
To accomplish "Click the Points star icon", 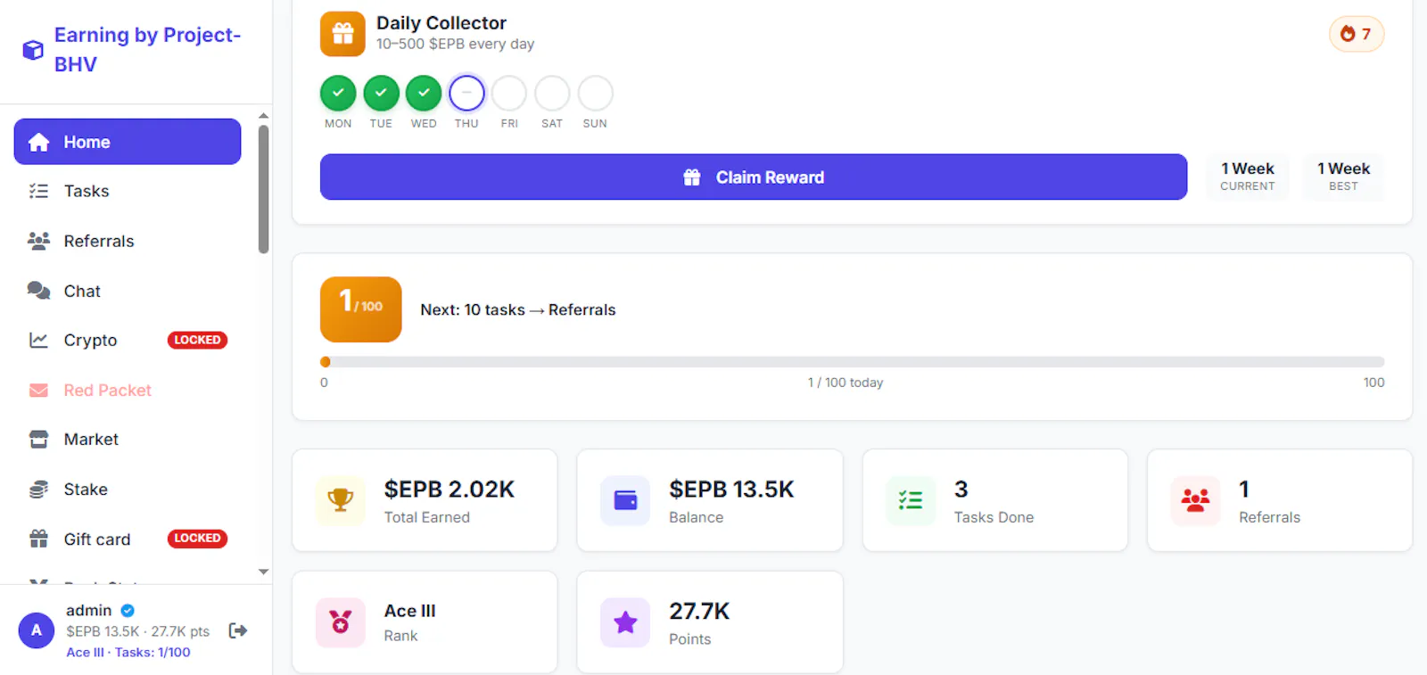I will [625, 622].
